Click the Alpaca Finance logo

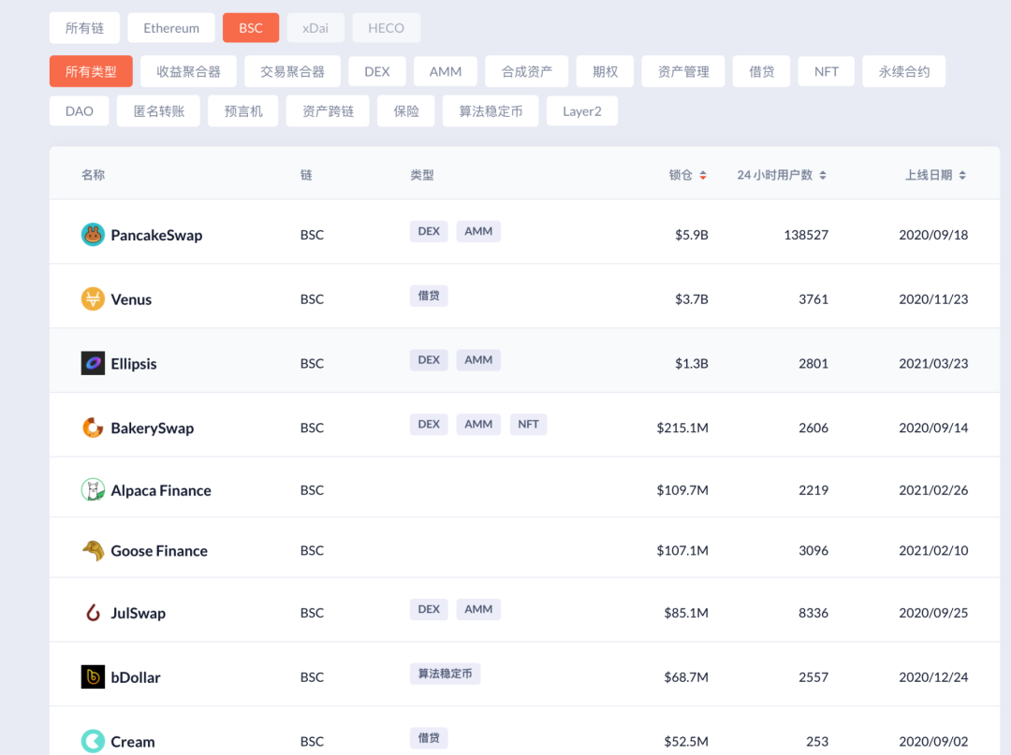(93, 489)
